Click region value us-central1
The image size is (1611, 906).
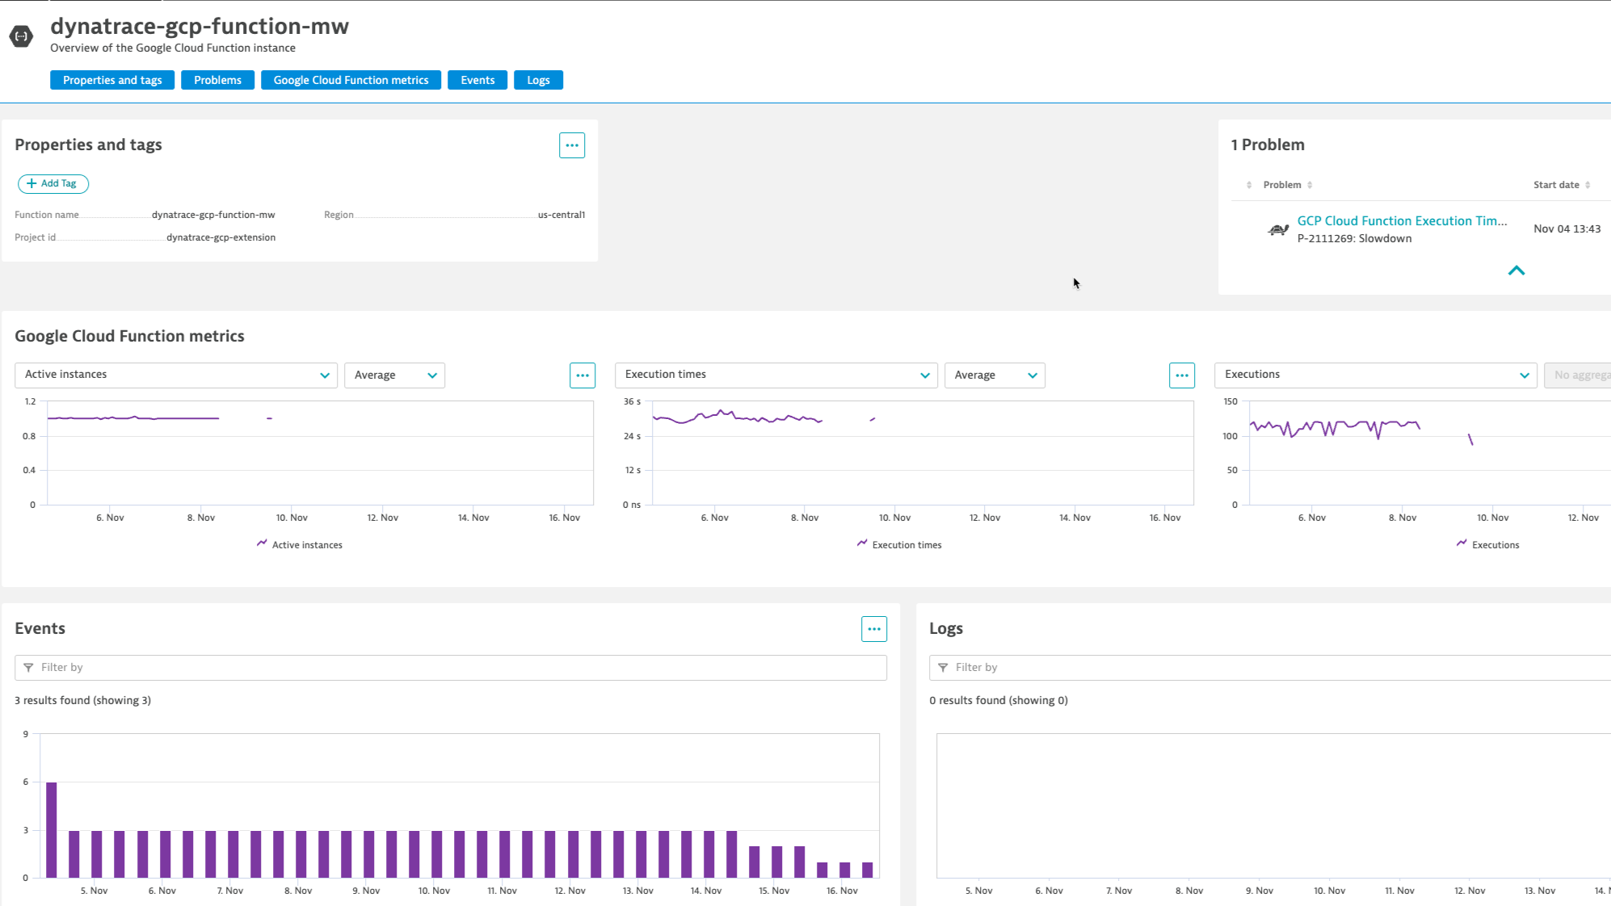coord(562,215)
